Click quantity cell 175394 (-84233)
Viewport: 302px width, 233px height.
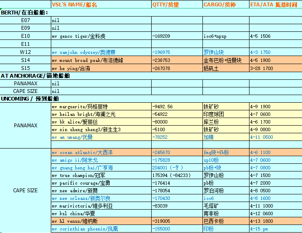[177, 175]
